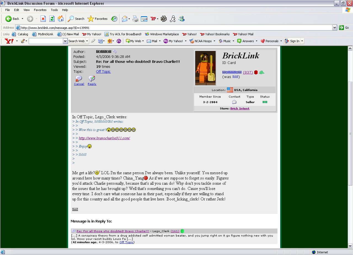This screenshot has height=255, width=353.
Task: Refresh the page using the green arrows icon
Action: coord(52,19)
